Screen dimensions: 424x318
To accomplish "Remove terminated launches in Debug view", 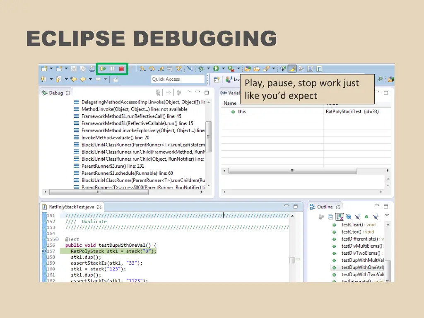I will click(x=158, y=93).
